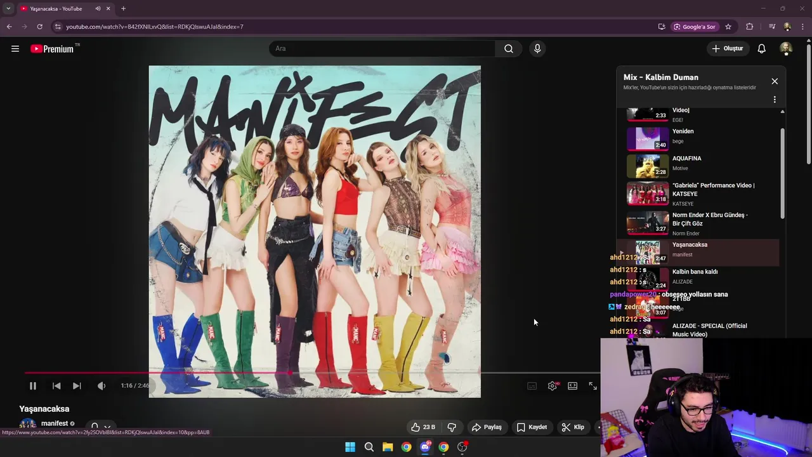Go to YouTube Premium home logo

pyautogui.click(x=52, y=49)
